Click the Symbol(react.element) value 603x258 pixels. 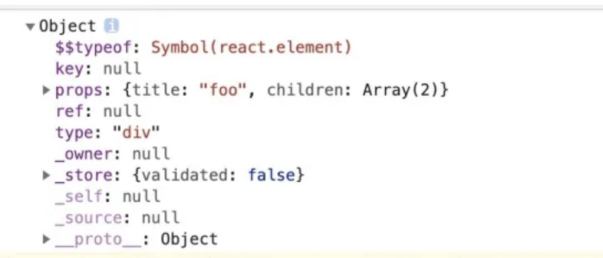pyautogui.click(x=251, y=47)
